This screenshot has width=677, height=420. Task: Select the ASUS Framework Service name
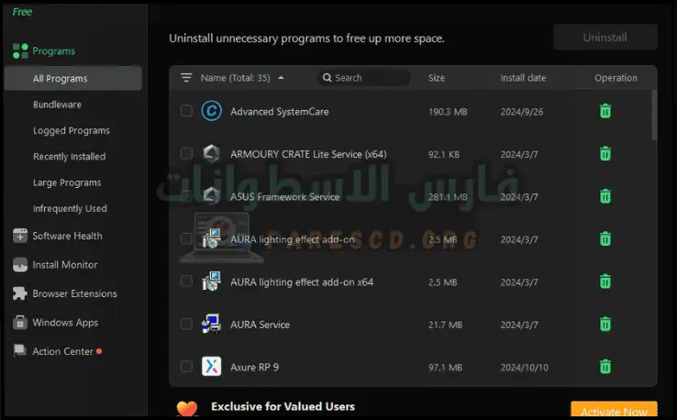285,197
